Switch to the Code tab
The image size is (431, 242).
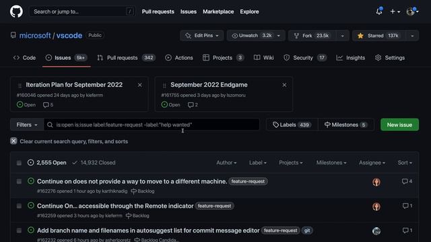[24, 58]
